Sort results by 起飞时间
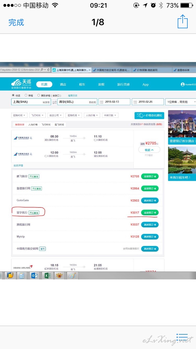This screenshot has width=196, height=349. 59,125
